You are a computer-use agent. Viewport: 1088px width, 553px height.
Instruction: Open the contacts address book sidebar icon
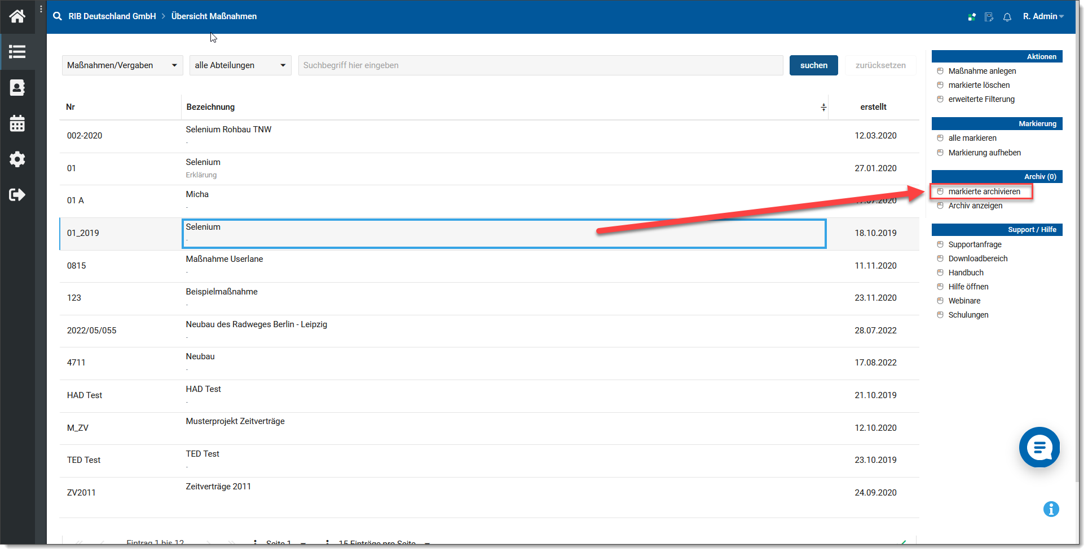tap(17, 88)
